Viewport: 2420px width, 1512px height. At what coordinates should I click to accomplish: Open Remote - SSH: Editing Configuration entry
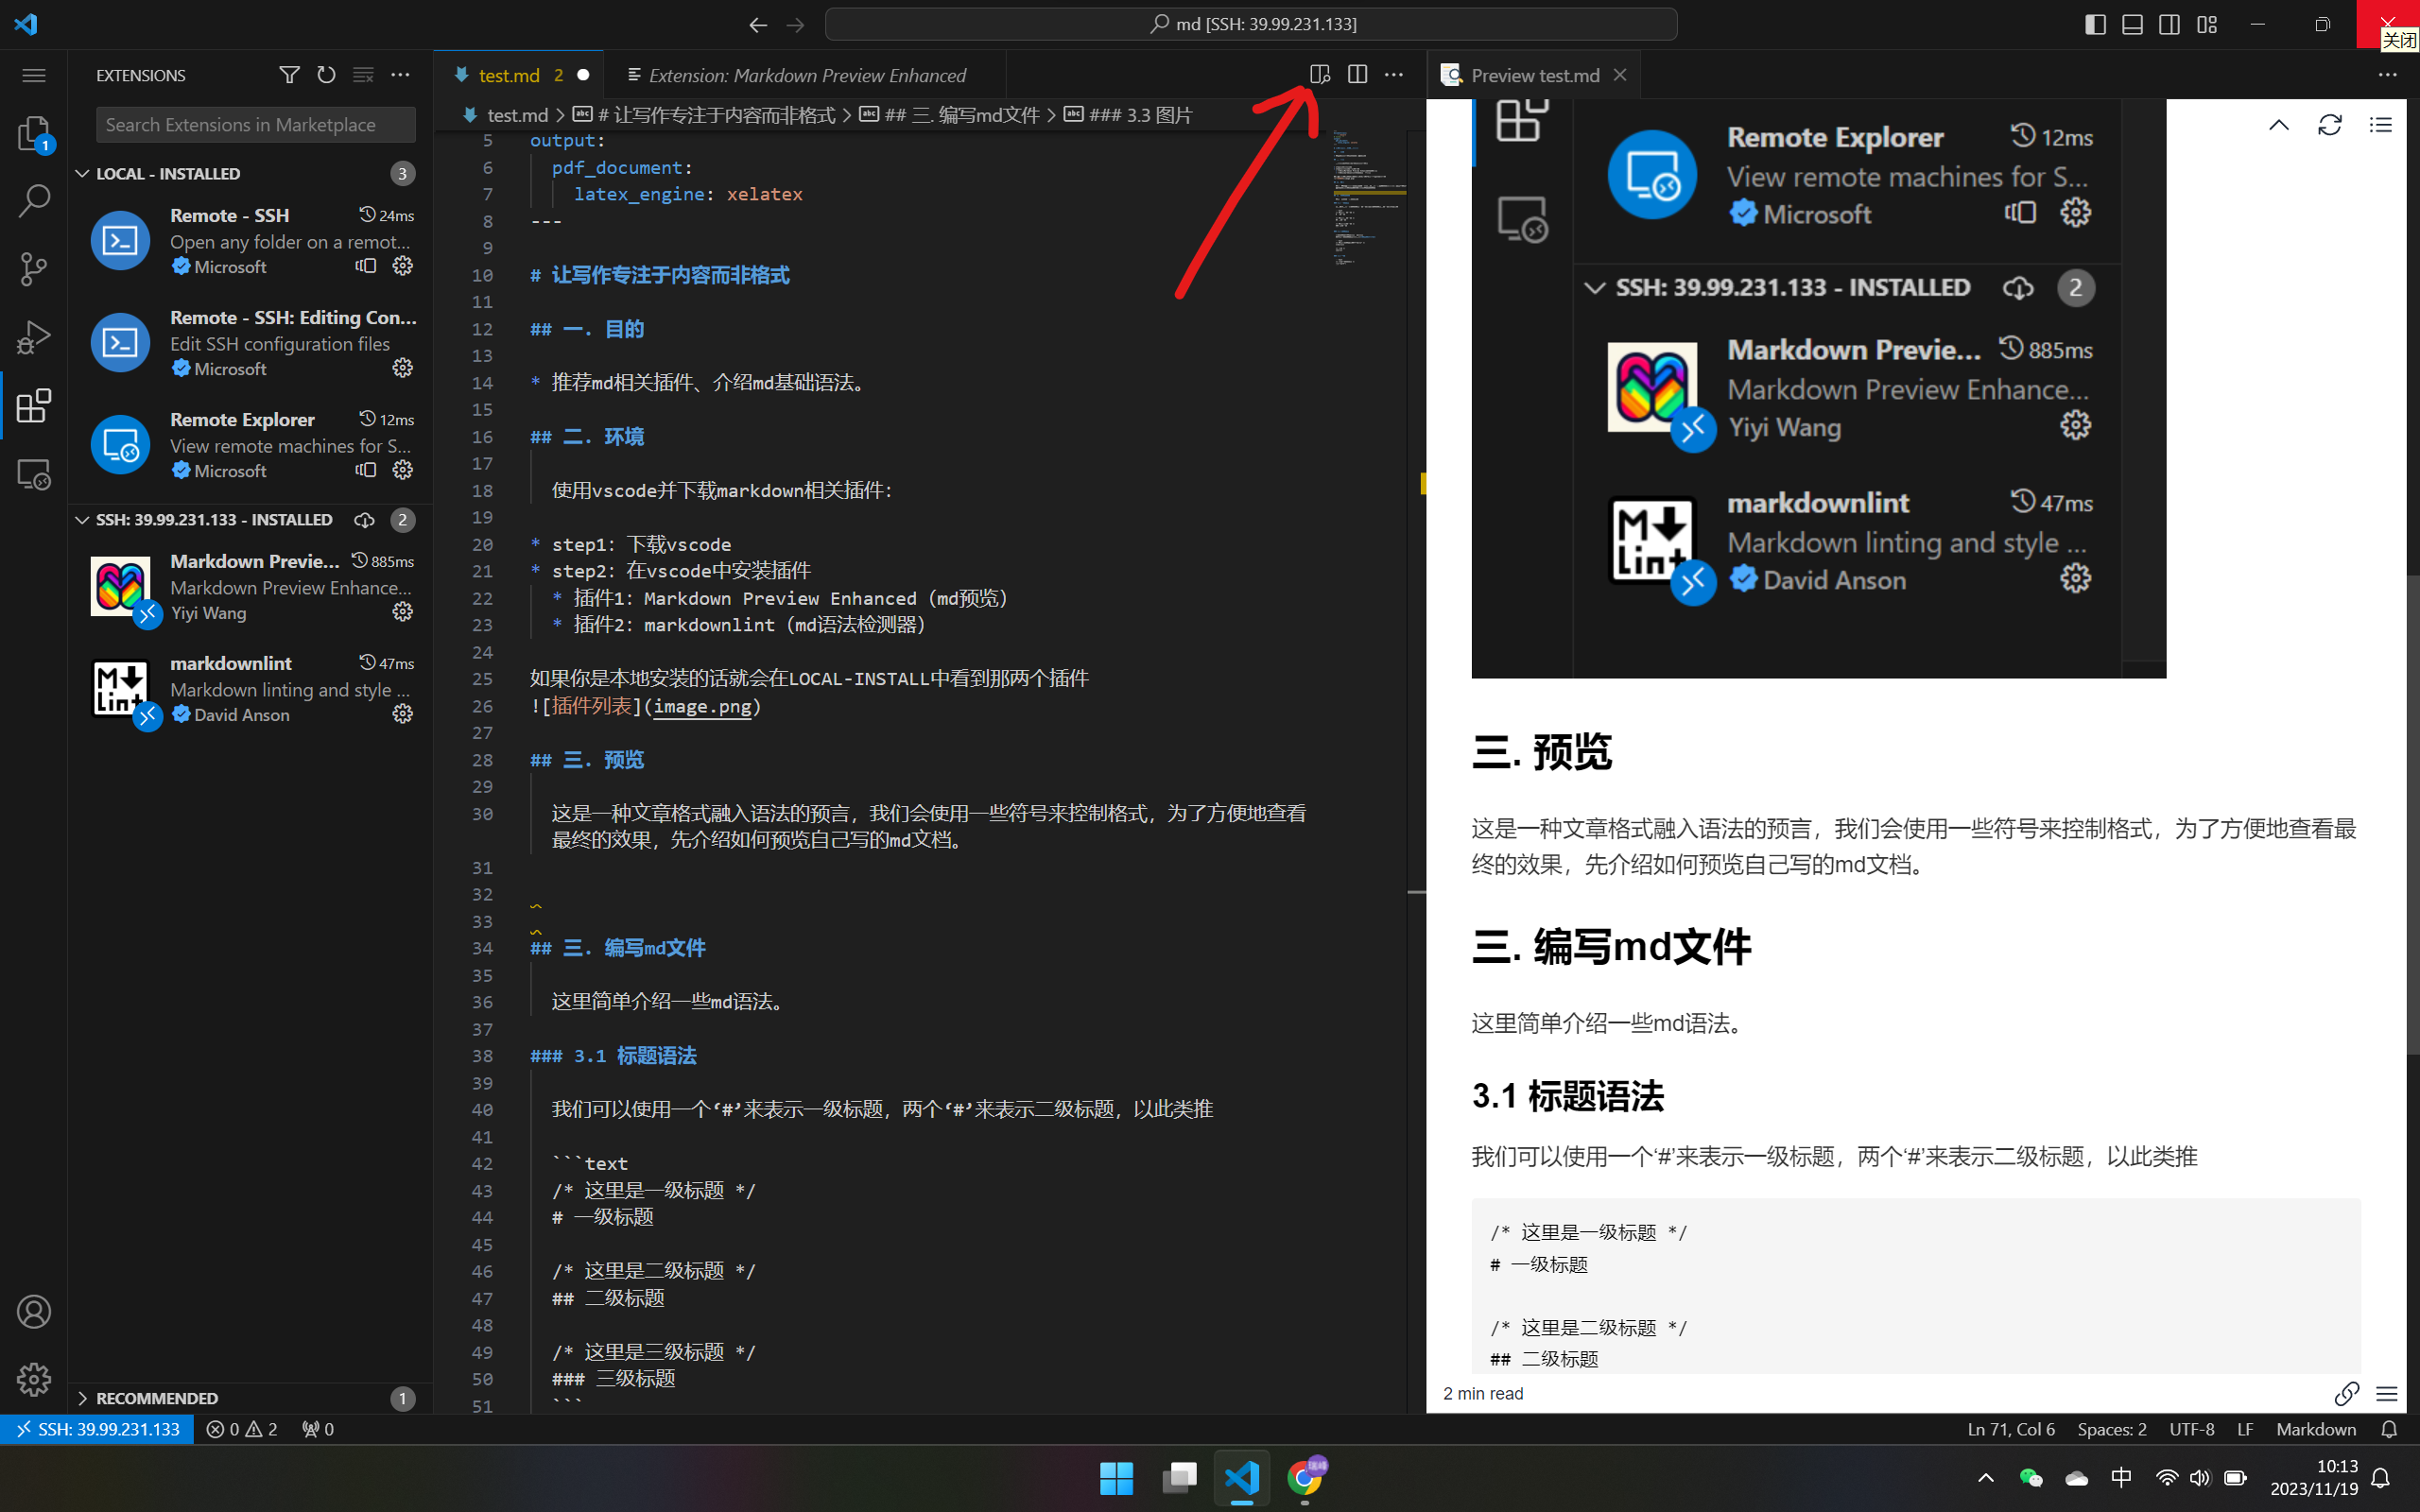pos(251,343)
